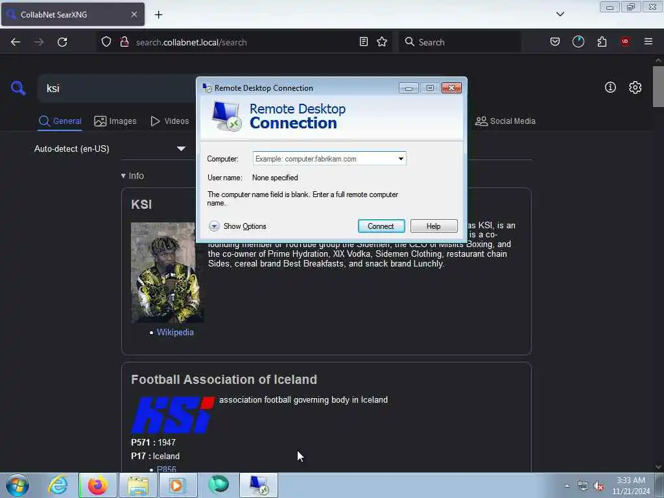Go back using Firefox back arrow

point(16,42)
